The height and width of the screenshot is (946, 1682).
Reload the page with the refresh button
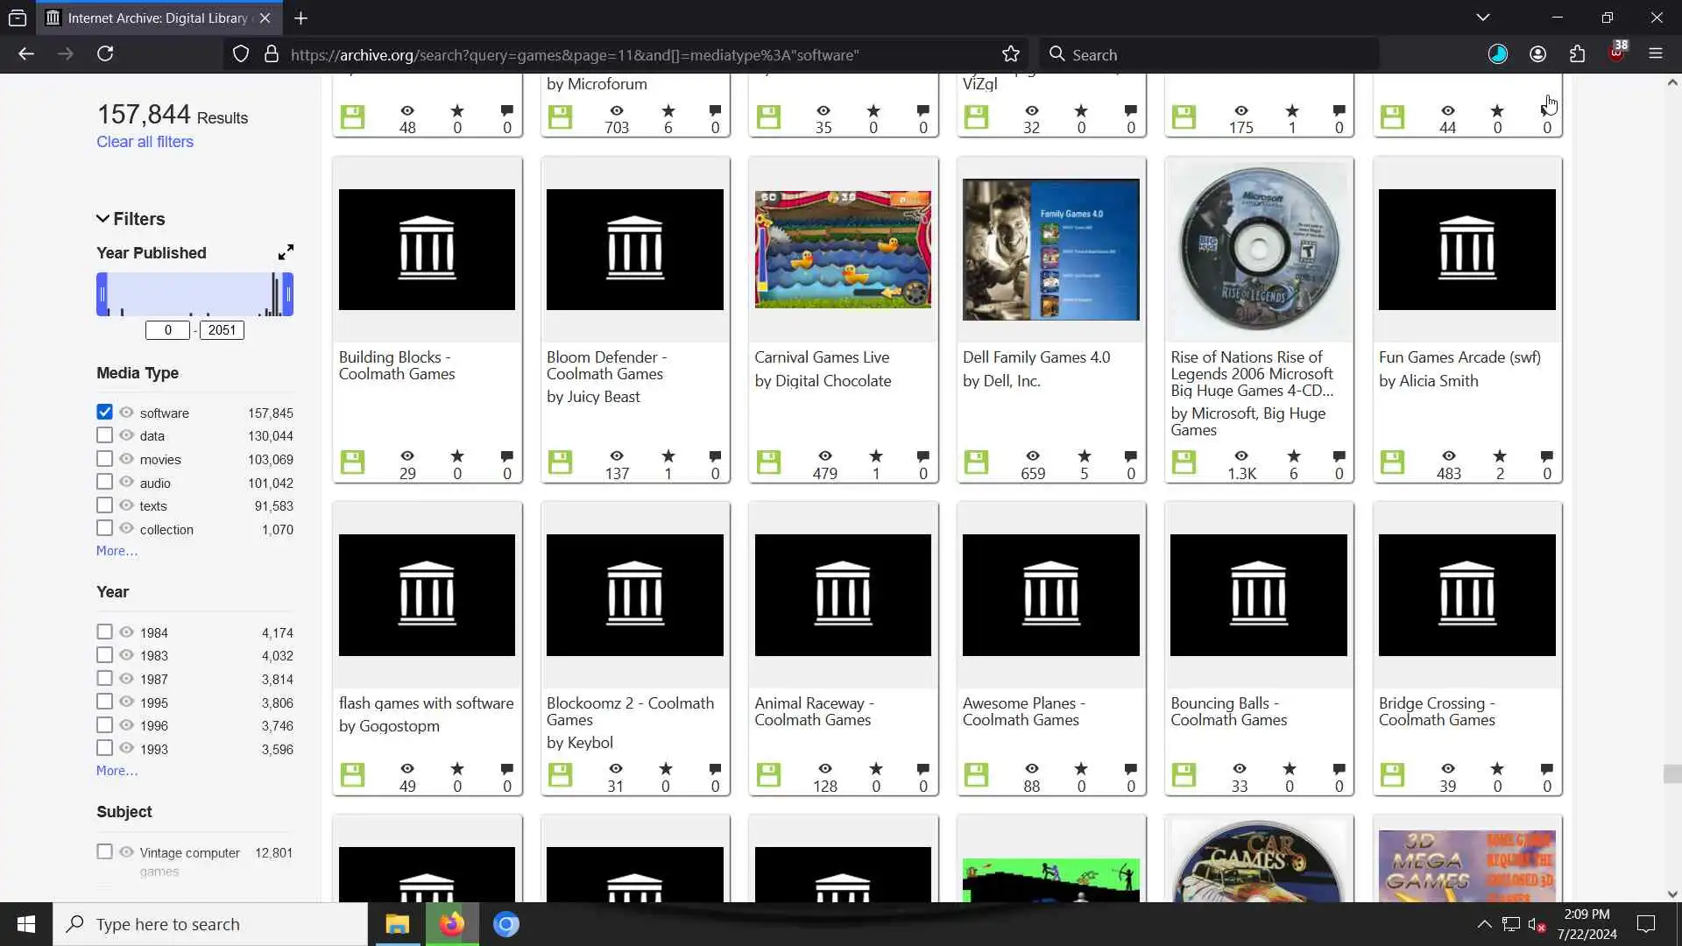105,54
